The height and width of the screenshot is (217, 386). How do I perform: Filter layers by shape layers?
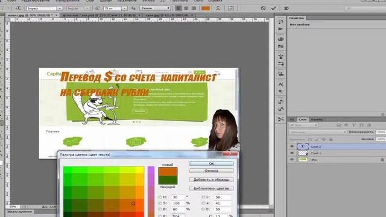(x=361, y=125)
